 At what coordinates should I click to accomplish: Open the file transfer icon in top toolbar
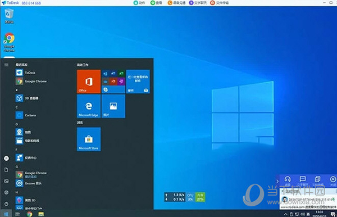pyautogui.click(x=212, y=3)
